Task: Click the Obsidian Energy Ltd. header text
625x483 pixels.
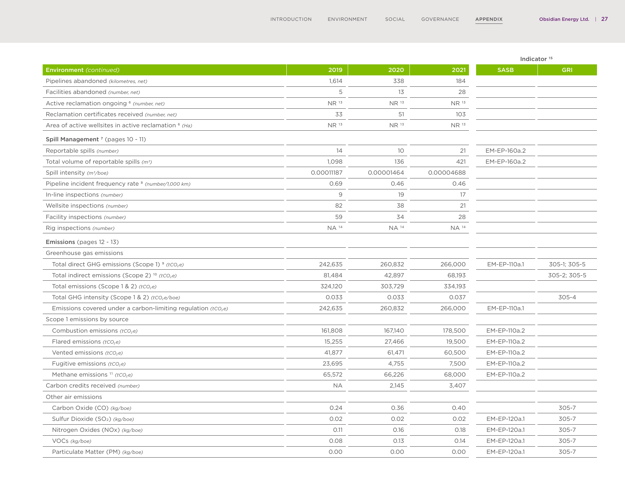Action: coord(564,19)
